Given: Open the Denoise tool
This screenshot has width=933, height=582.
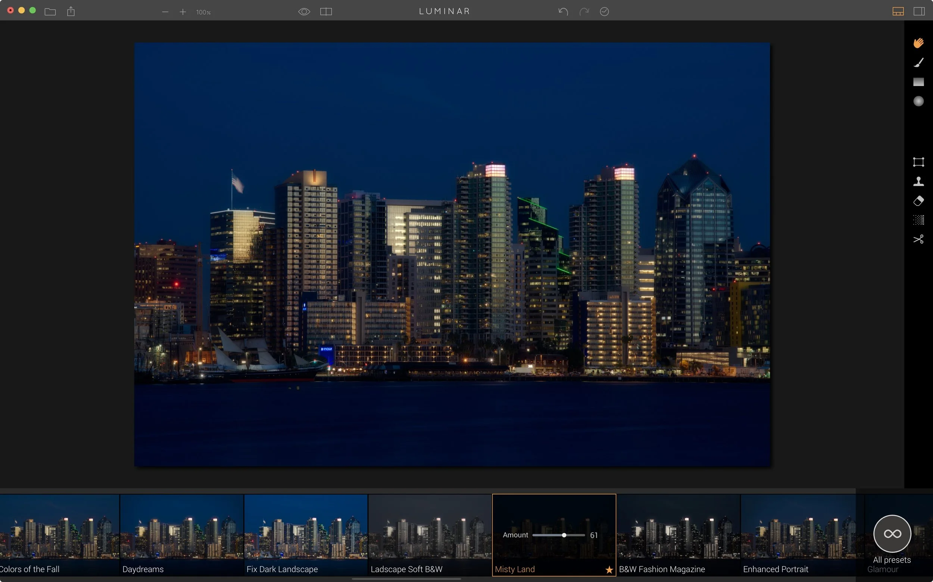Looking at the screenshot, I should (918, 220).
